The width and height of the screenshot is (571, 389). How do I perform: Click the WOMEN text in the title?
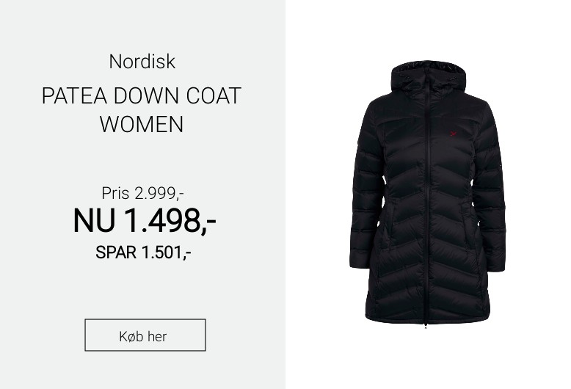coord(142,124)
